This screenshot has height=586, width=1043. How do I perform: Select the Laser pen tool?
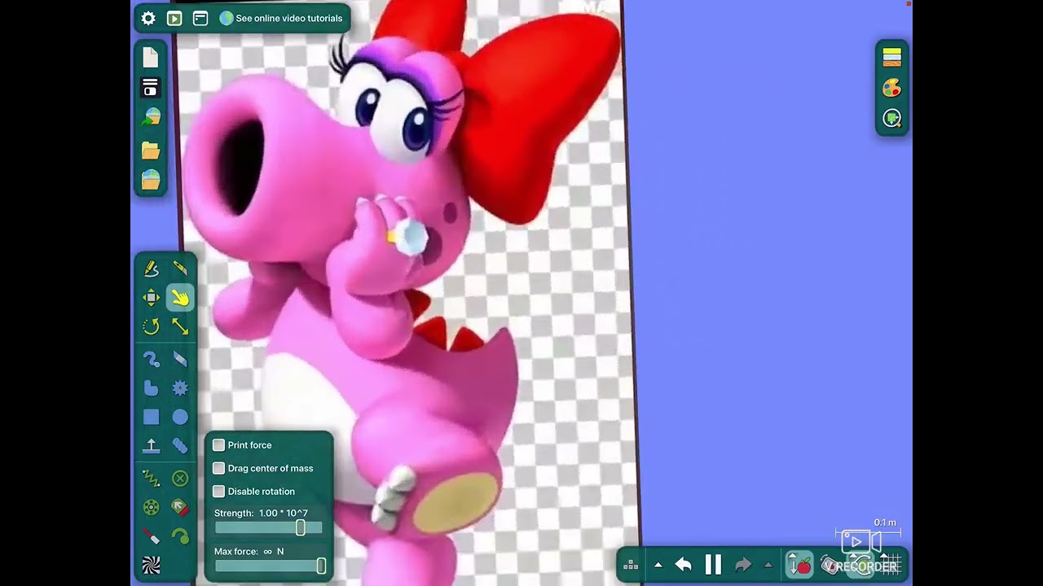151,536
